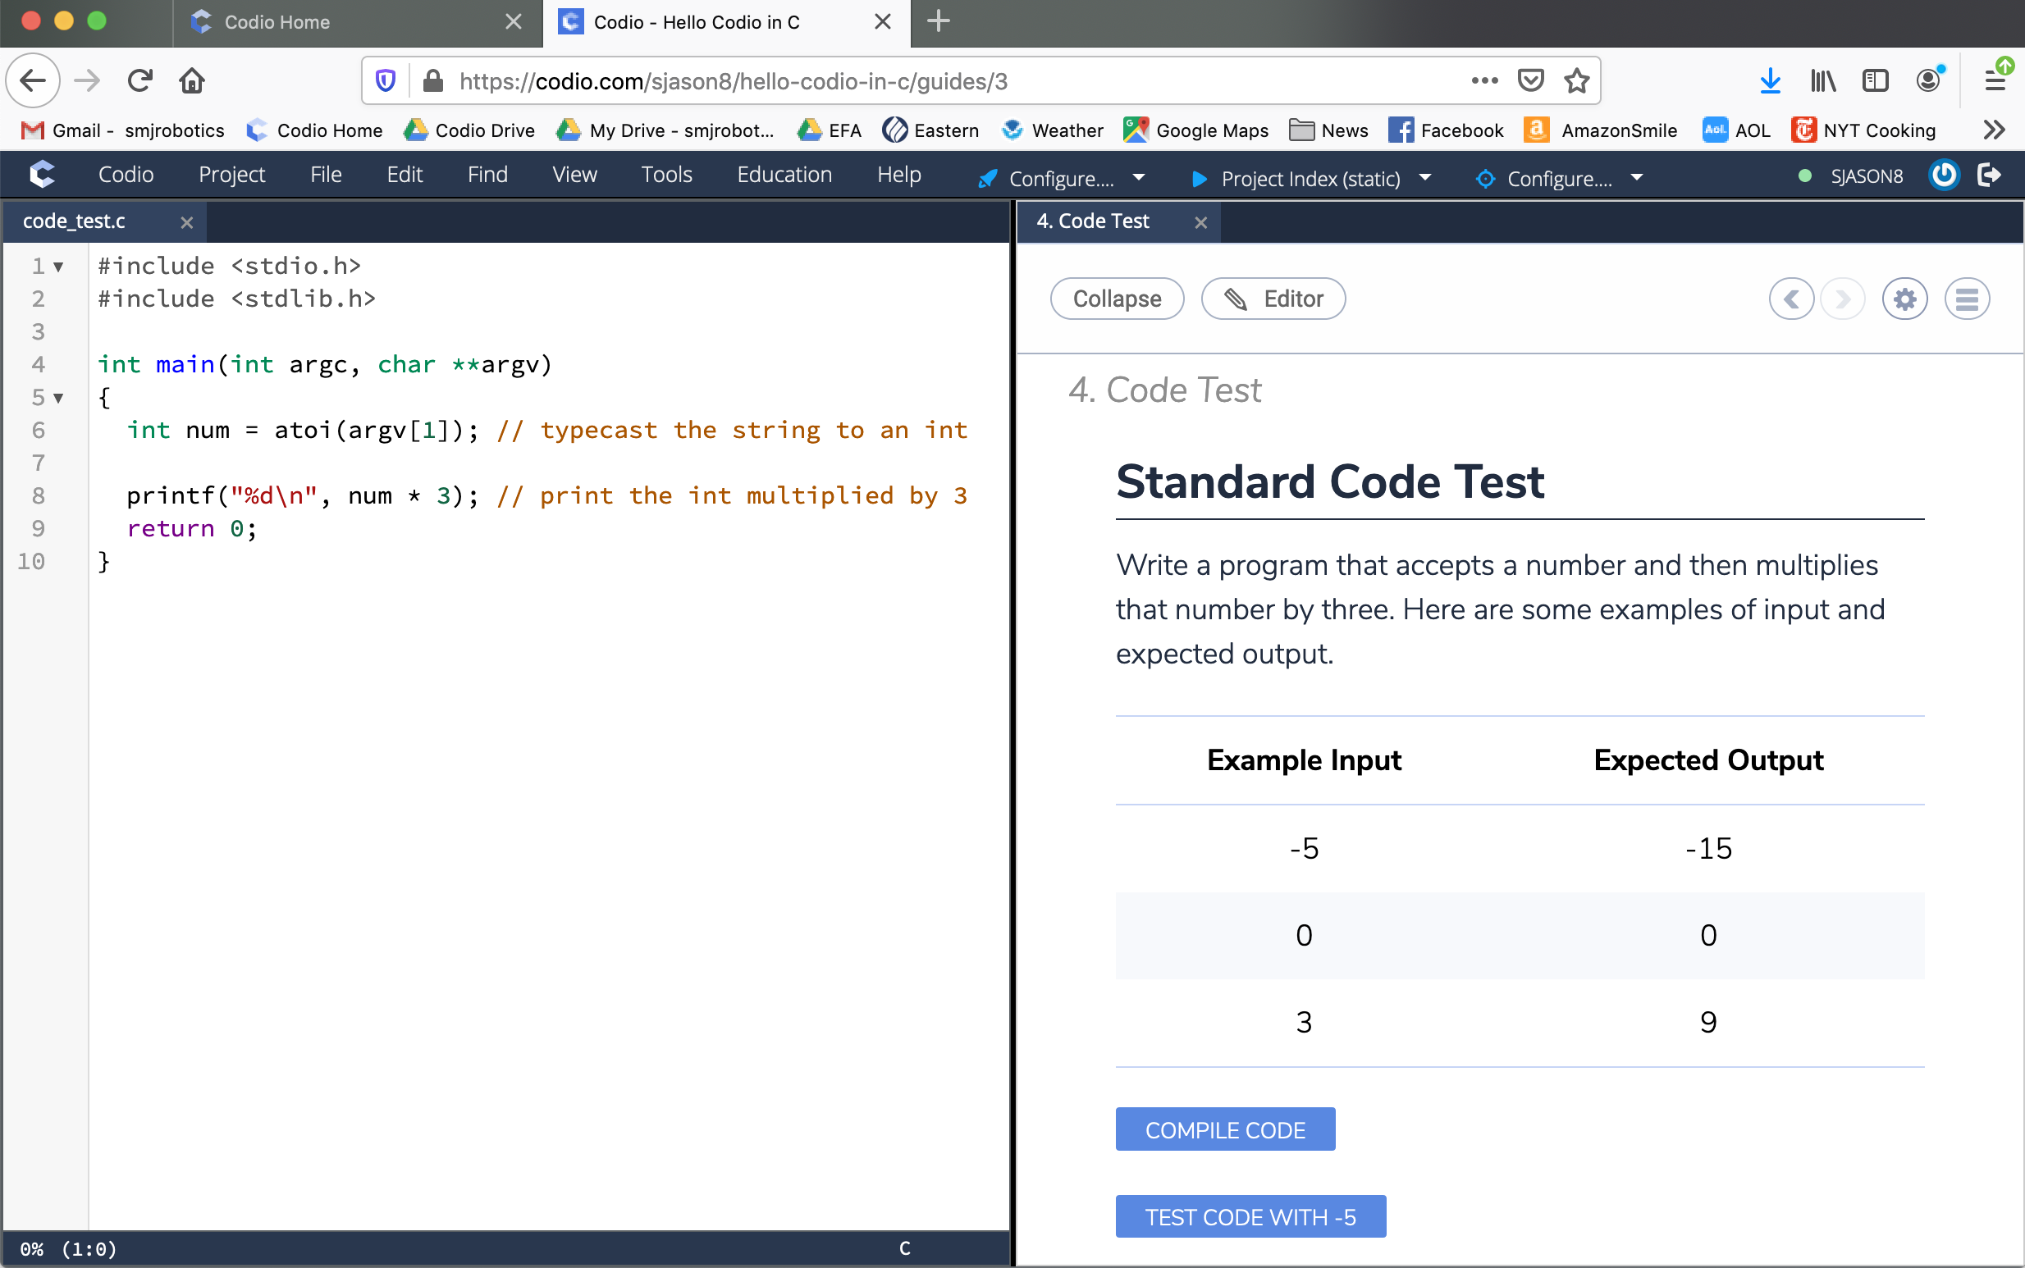Go to previous guide page arrow
Viewport: 2025px width, 1268px height.
coord(1791,299)
